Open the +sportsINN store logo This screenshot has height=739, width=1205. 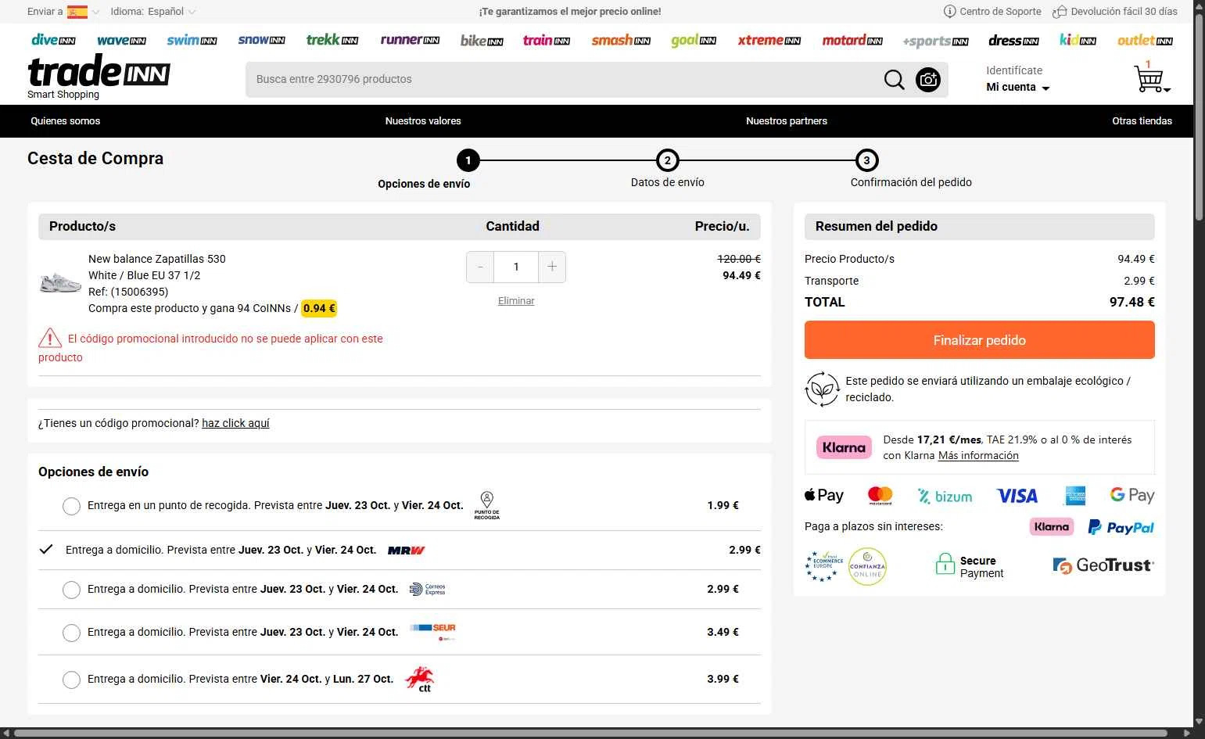click(935, 41)
